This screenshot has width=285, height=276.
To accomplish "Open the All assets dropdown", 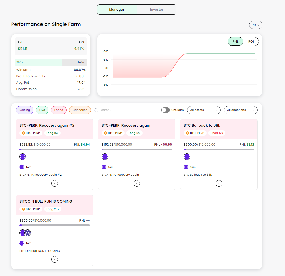I will [x=204, y=110].
